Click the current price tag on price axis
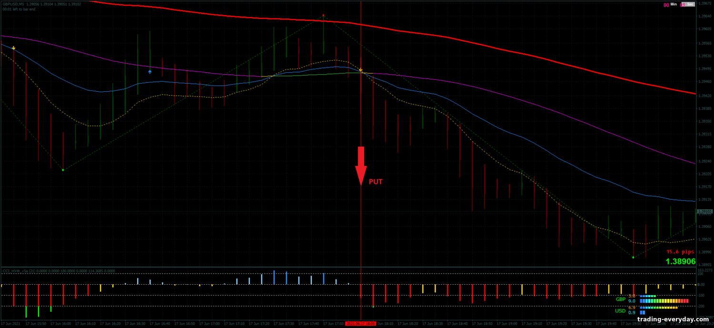714x328 pixels. click(x=703, y=211)
